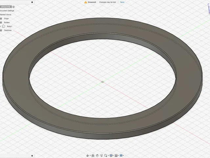Select Body1 in the browser tree

pyautogui.click(x=10, y=26)
